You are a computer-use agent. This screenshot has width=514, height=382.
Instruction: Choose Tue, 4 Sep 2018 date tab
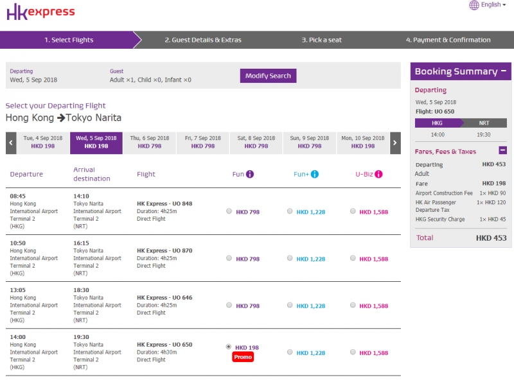(43, 143)
